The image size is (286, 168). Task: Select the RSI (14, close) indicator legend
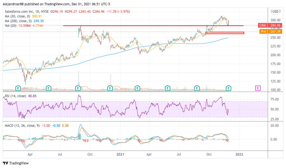(x=15, y=96)
